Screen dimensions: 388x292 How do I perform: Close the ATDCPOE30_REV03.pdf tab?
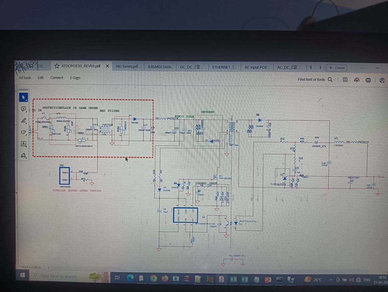pyautogui.click(x=107, y=66)
